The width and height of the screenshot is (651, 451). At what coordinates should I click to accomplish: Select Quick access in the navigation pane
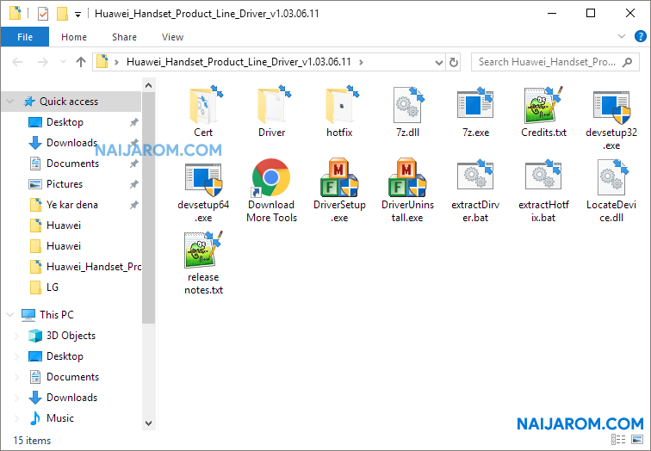click(69, 102)
